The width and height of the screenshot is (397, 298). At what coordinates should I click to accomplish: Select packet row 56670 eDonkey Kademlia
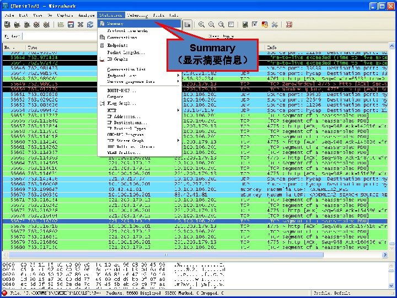tap(195, 195)
